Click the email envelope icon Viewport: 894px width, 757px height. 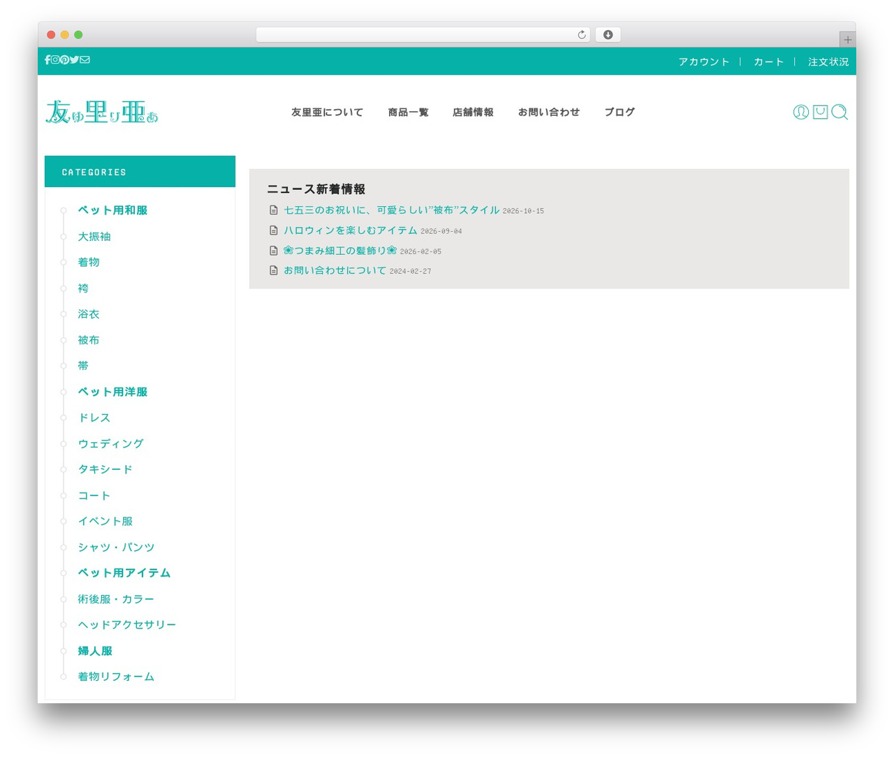[x=85, y=60]
